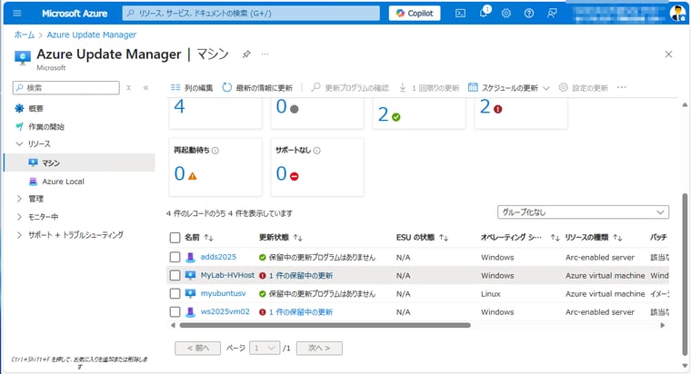Viewport: 691px width, 374px height.
Task: Open MyLab-HVHost machine link
Action: coord(227,275)
